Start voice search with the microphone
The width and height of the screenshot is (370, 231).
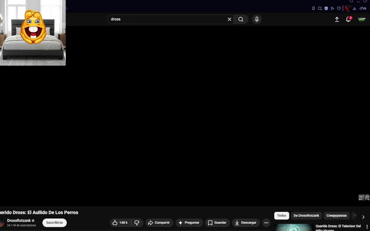pyautogui.click(x=257, y=19)
